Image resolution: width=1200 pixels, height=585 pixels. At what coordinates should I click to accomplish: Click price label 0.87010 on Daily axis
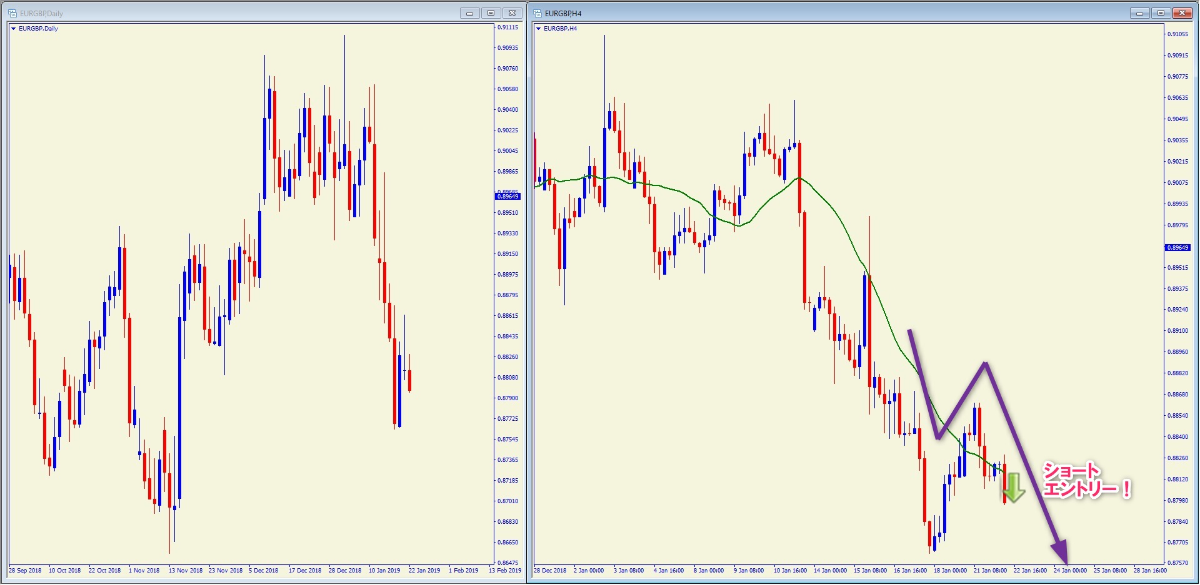click(x=507, y=501)
